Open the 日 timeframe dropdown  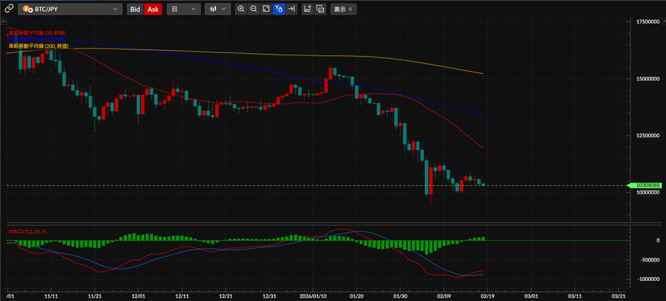184,9
